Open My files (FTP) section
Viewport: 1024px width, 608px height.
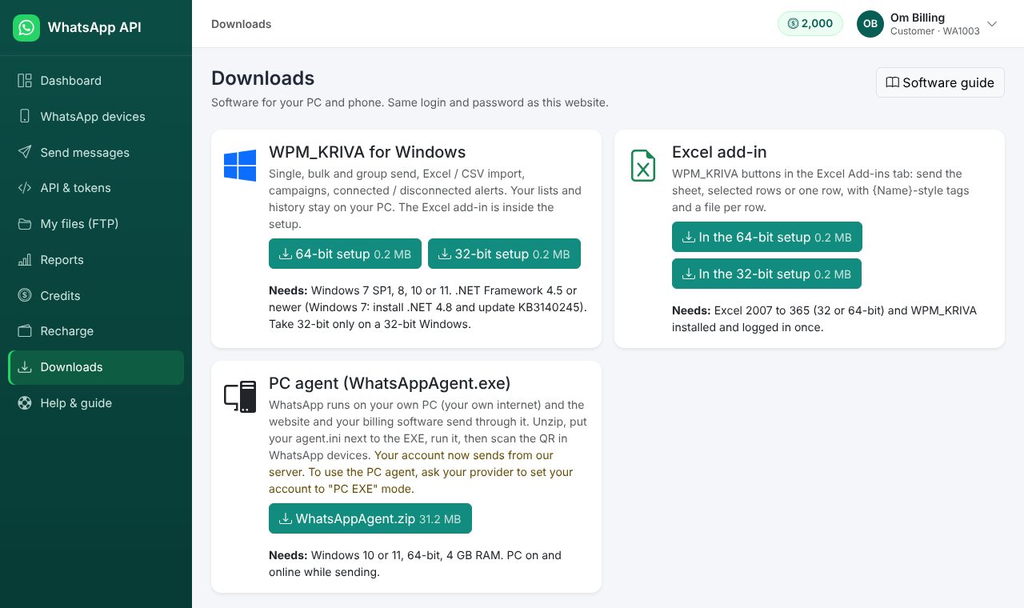click(96, 224)
